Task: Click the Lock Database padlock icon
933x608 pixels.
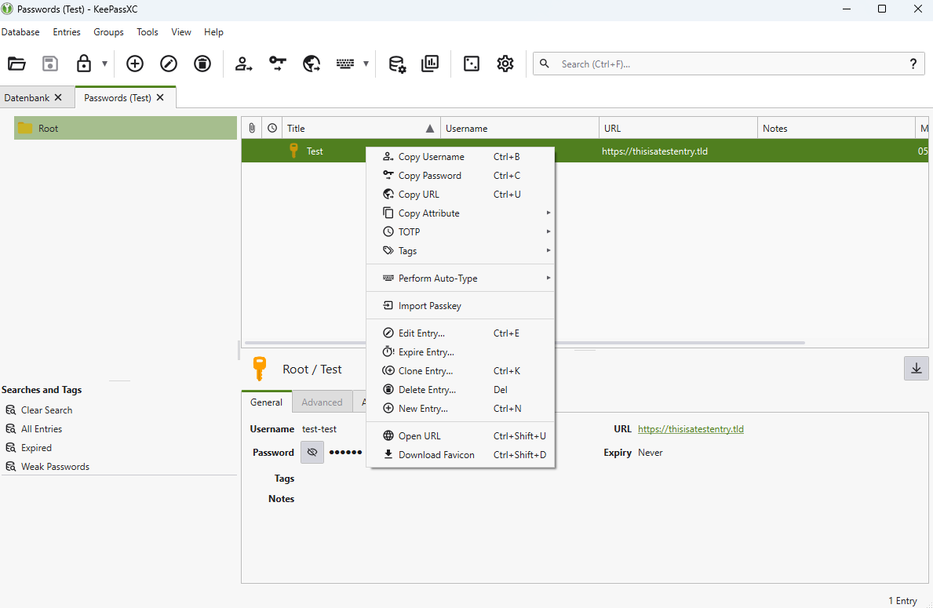Action: point(84,64)
